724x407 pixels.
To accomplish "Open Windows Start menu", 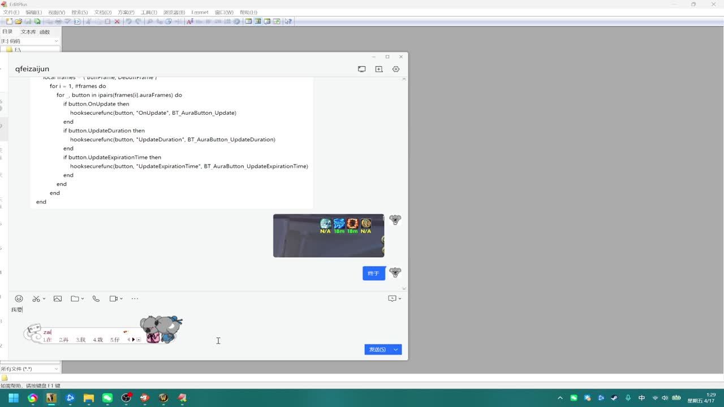I will pyautogui.click(x=14, y=398).
